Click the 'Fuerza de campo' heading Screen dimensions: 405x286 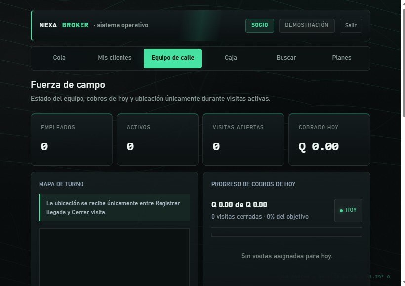68,85
